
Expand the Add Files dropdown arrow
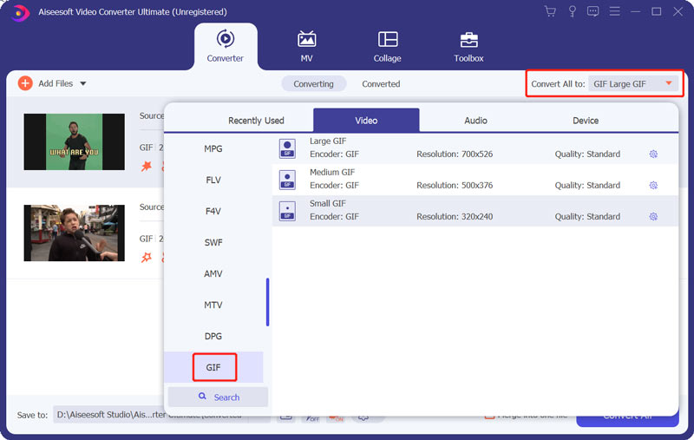pyautogui.click(x=83, y=84)
